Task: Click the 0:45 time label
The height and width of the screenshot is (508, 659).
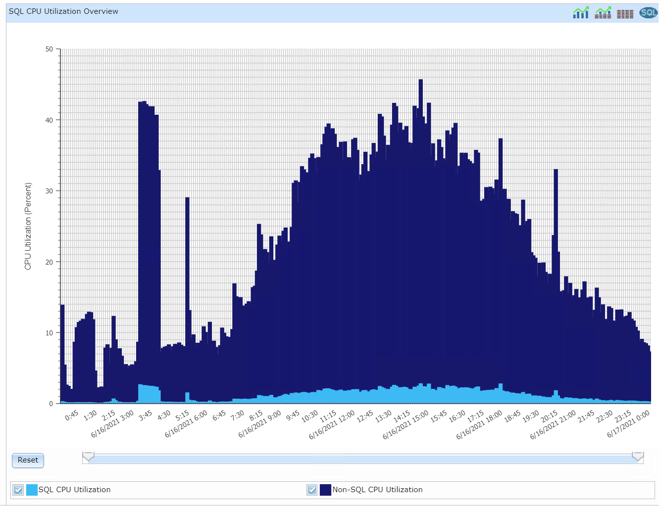Action: [x=72, y=416]
